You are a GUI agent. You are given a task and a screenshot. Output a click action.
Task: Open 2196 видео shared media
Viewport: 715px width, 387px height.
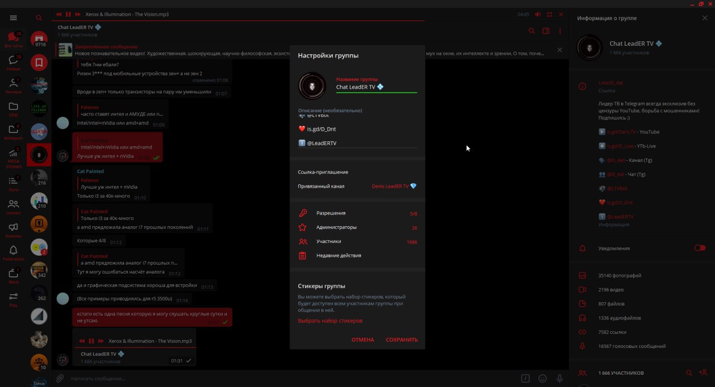point(642,289)
